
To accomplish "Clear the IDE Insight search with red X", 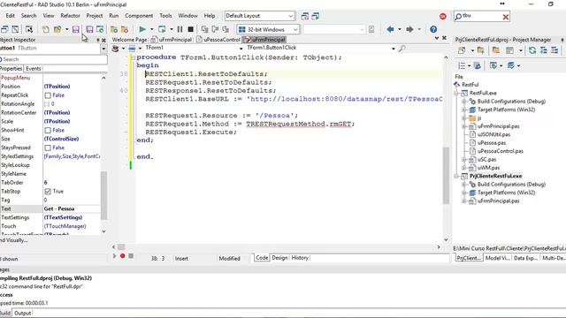I will [x=505, y=17].
